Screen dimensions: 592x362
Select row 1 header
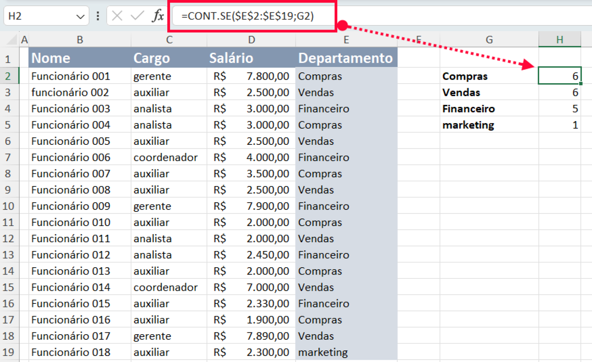8,58
